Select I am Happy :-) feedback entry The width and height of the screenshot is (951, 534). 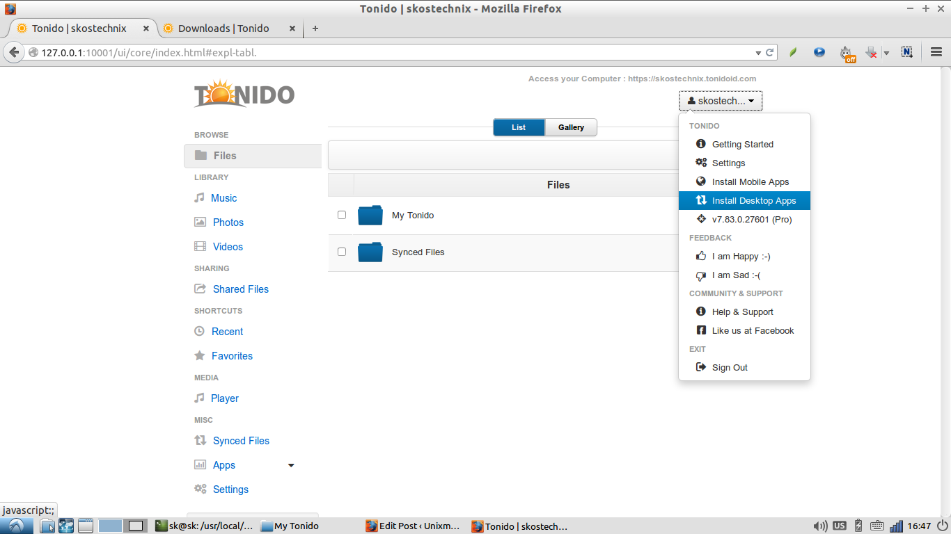click(744, 256)
